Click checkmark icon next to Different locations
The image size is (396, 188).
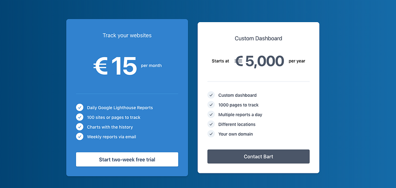coord(211,124)
